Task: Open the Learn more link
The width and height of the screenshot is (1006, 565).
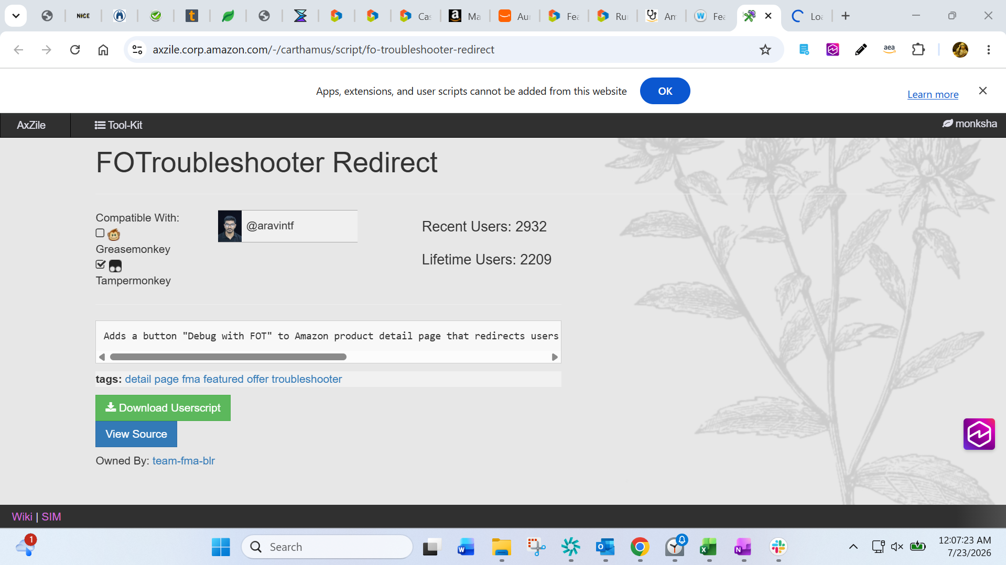Action: [933, 94]
